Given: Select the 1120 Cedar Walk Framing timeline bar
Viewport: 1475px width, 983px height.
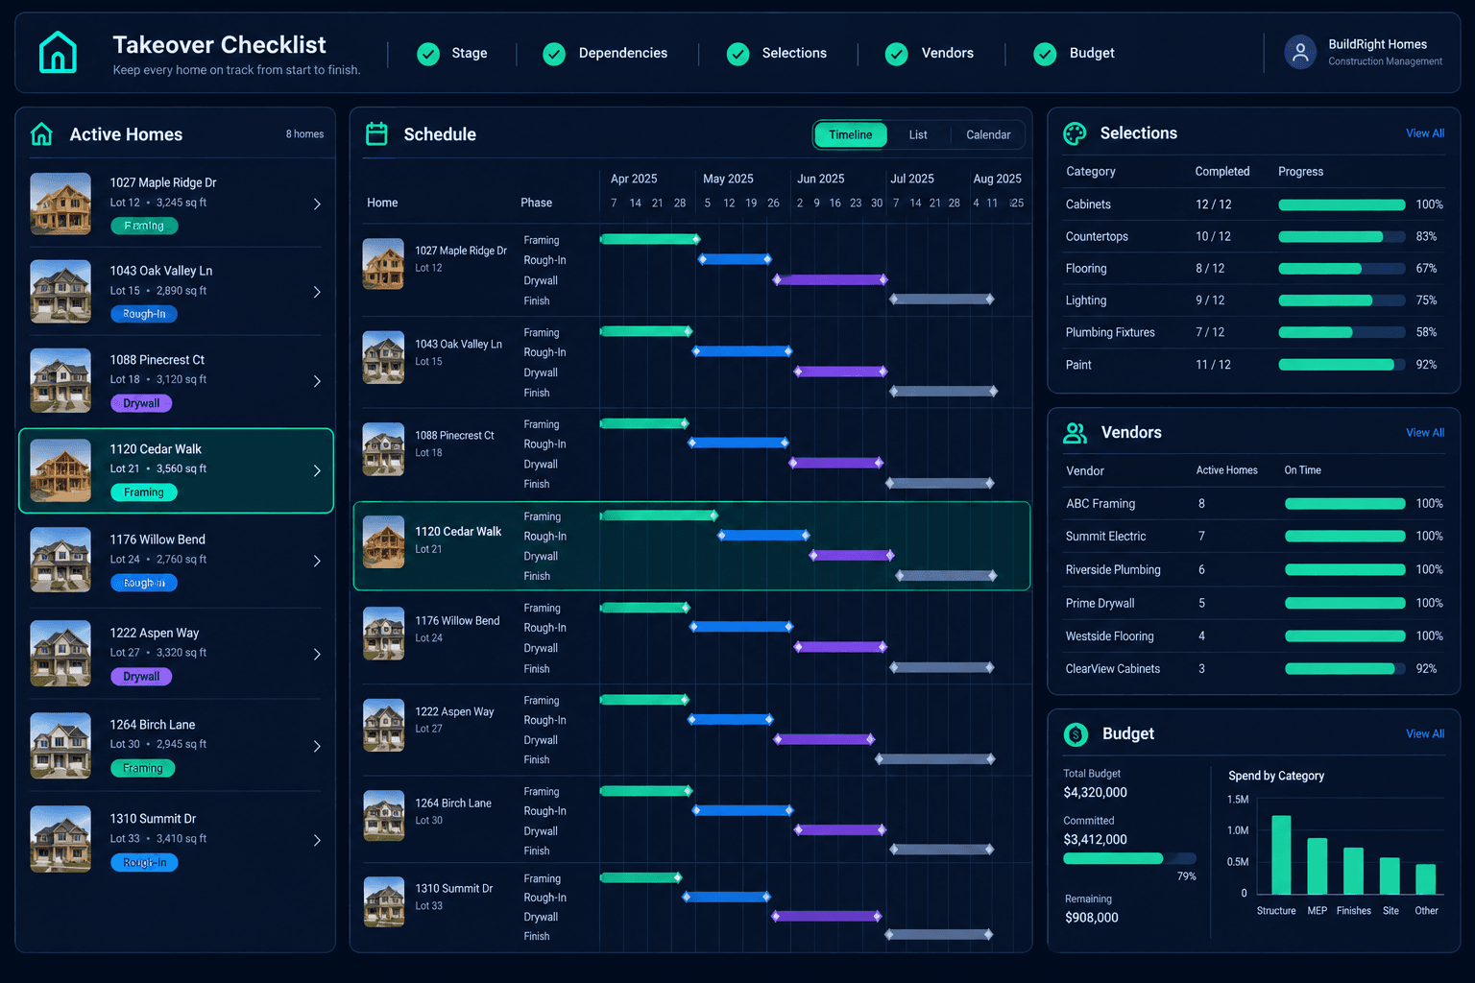Looking at the screenshot, I should click(658, 515).
